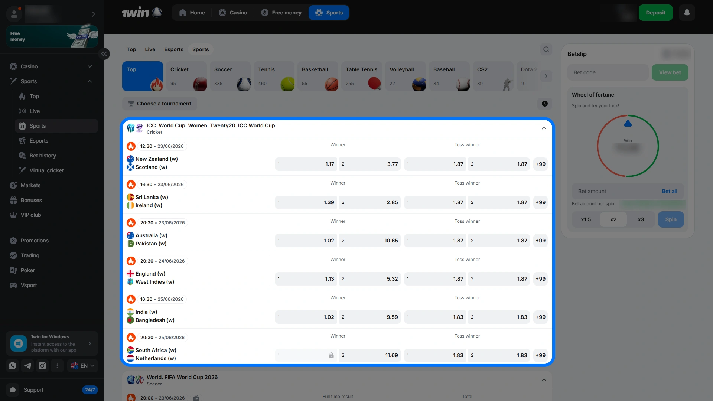The width and height of the screenshot is (713, 401).
Task: Click the Free money banner
Action: pyautogui.click(x=52, y=36)
